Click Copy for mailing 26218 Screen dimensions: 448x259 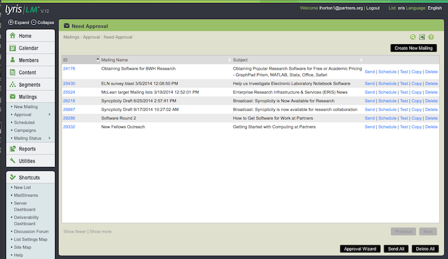tap(416, 101)
